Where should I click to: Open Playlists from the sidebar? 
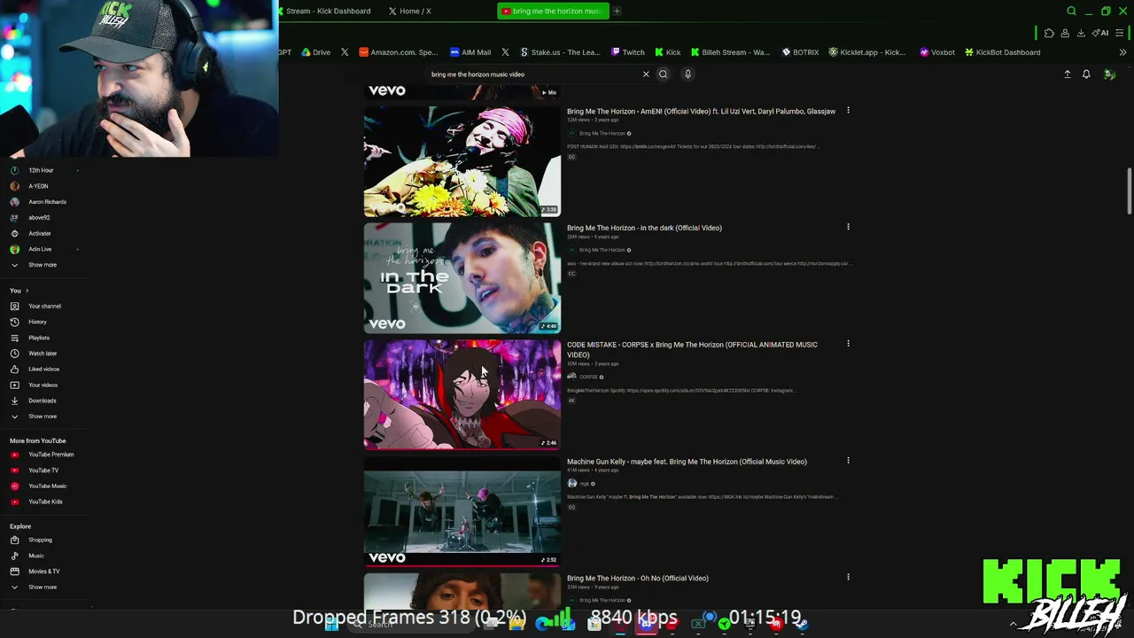[x=39, y=338]
